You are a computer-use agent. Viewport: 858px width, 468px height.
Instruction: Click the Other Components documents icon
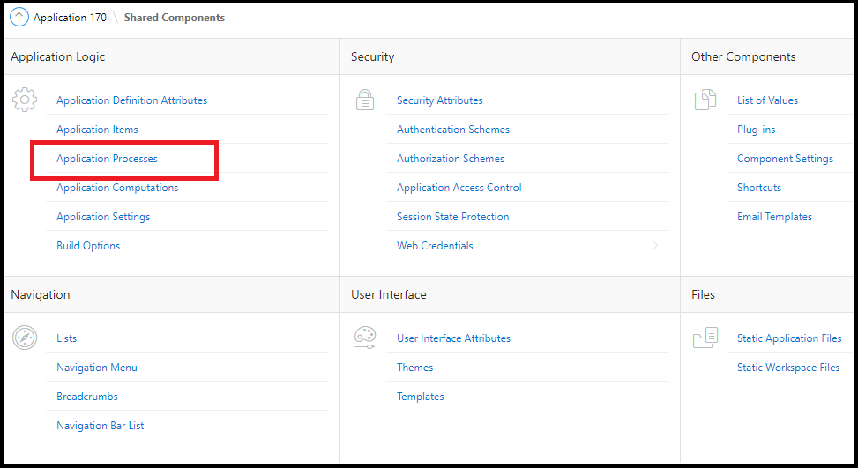(705, 100)
